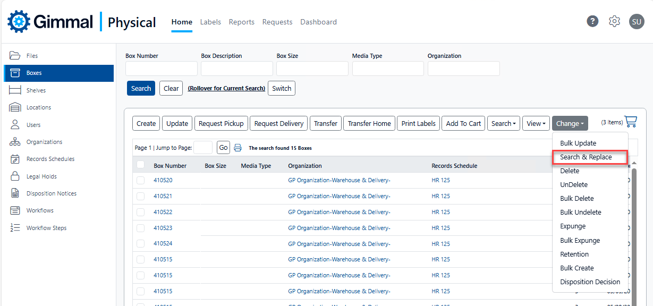Open the View dropdown menu

(x=536, y=123)
